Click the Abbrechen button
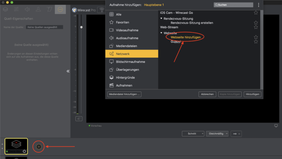 207,94
